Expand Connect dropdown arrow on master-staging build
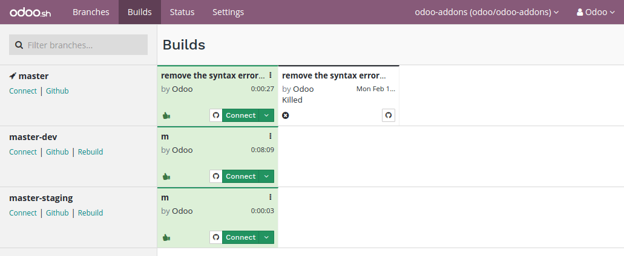 (267, 237)
